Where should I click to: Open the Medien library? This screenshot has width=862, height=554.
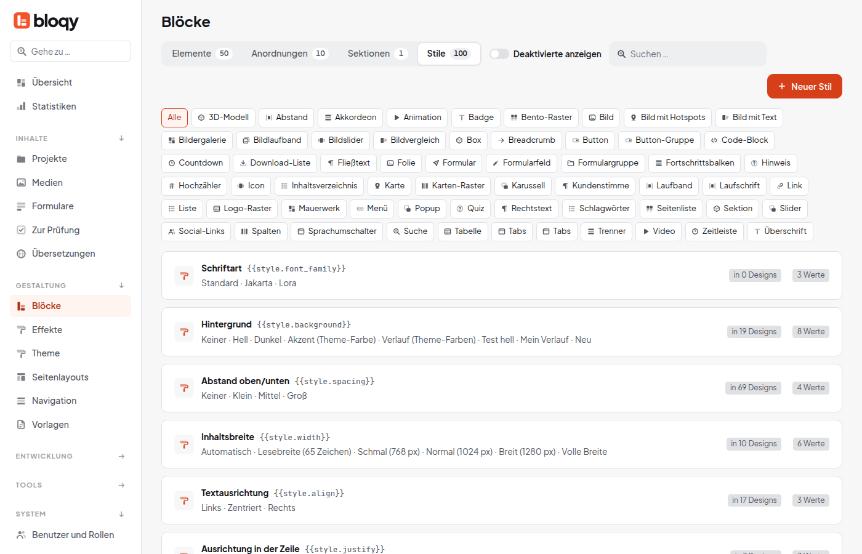70,183
